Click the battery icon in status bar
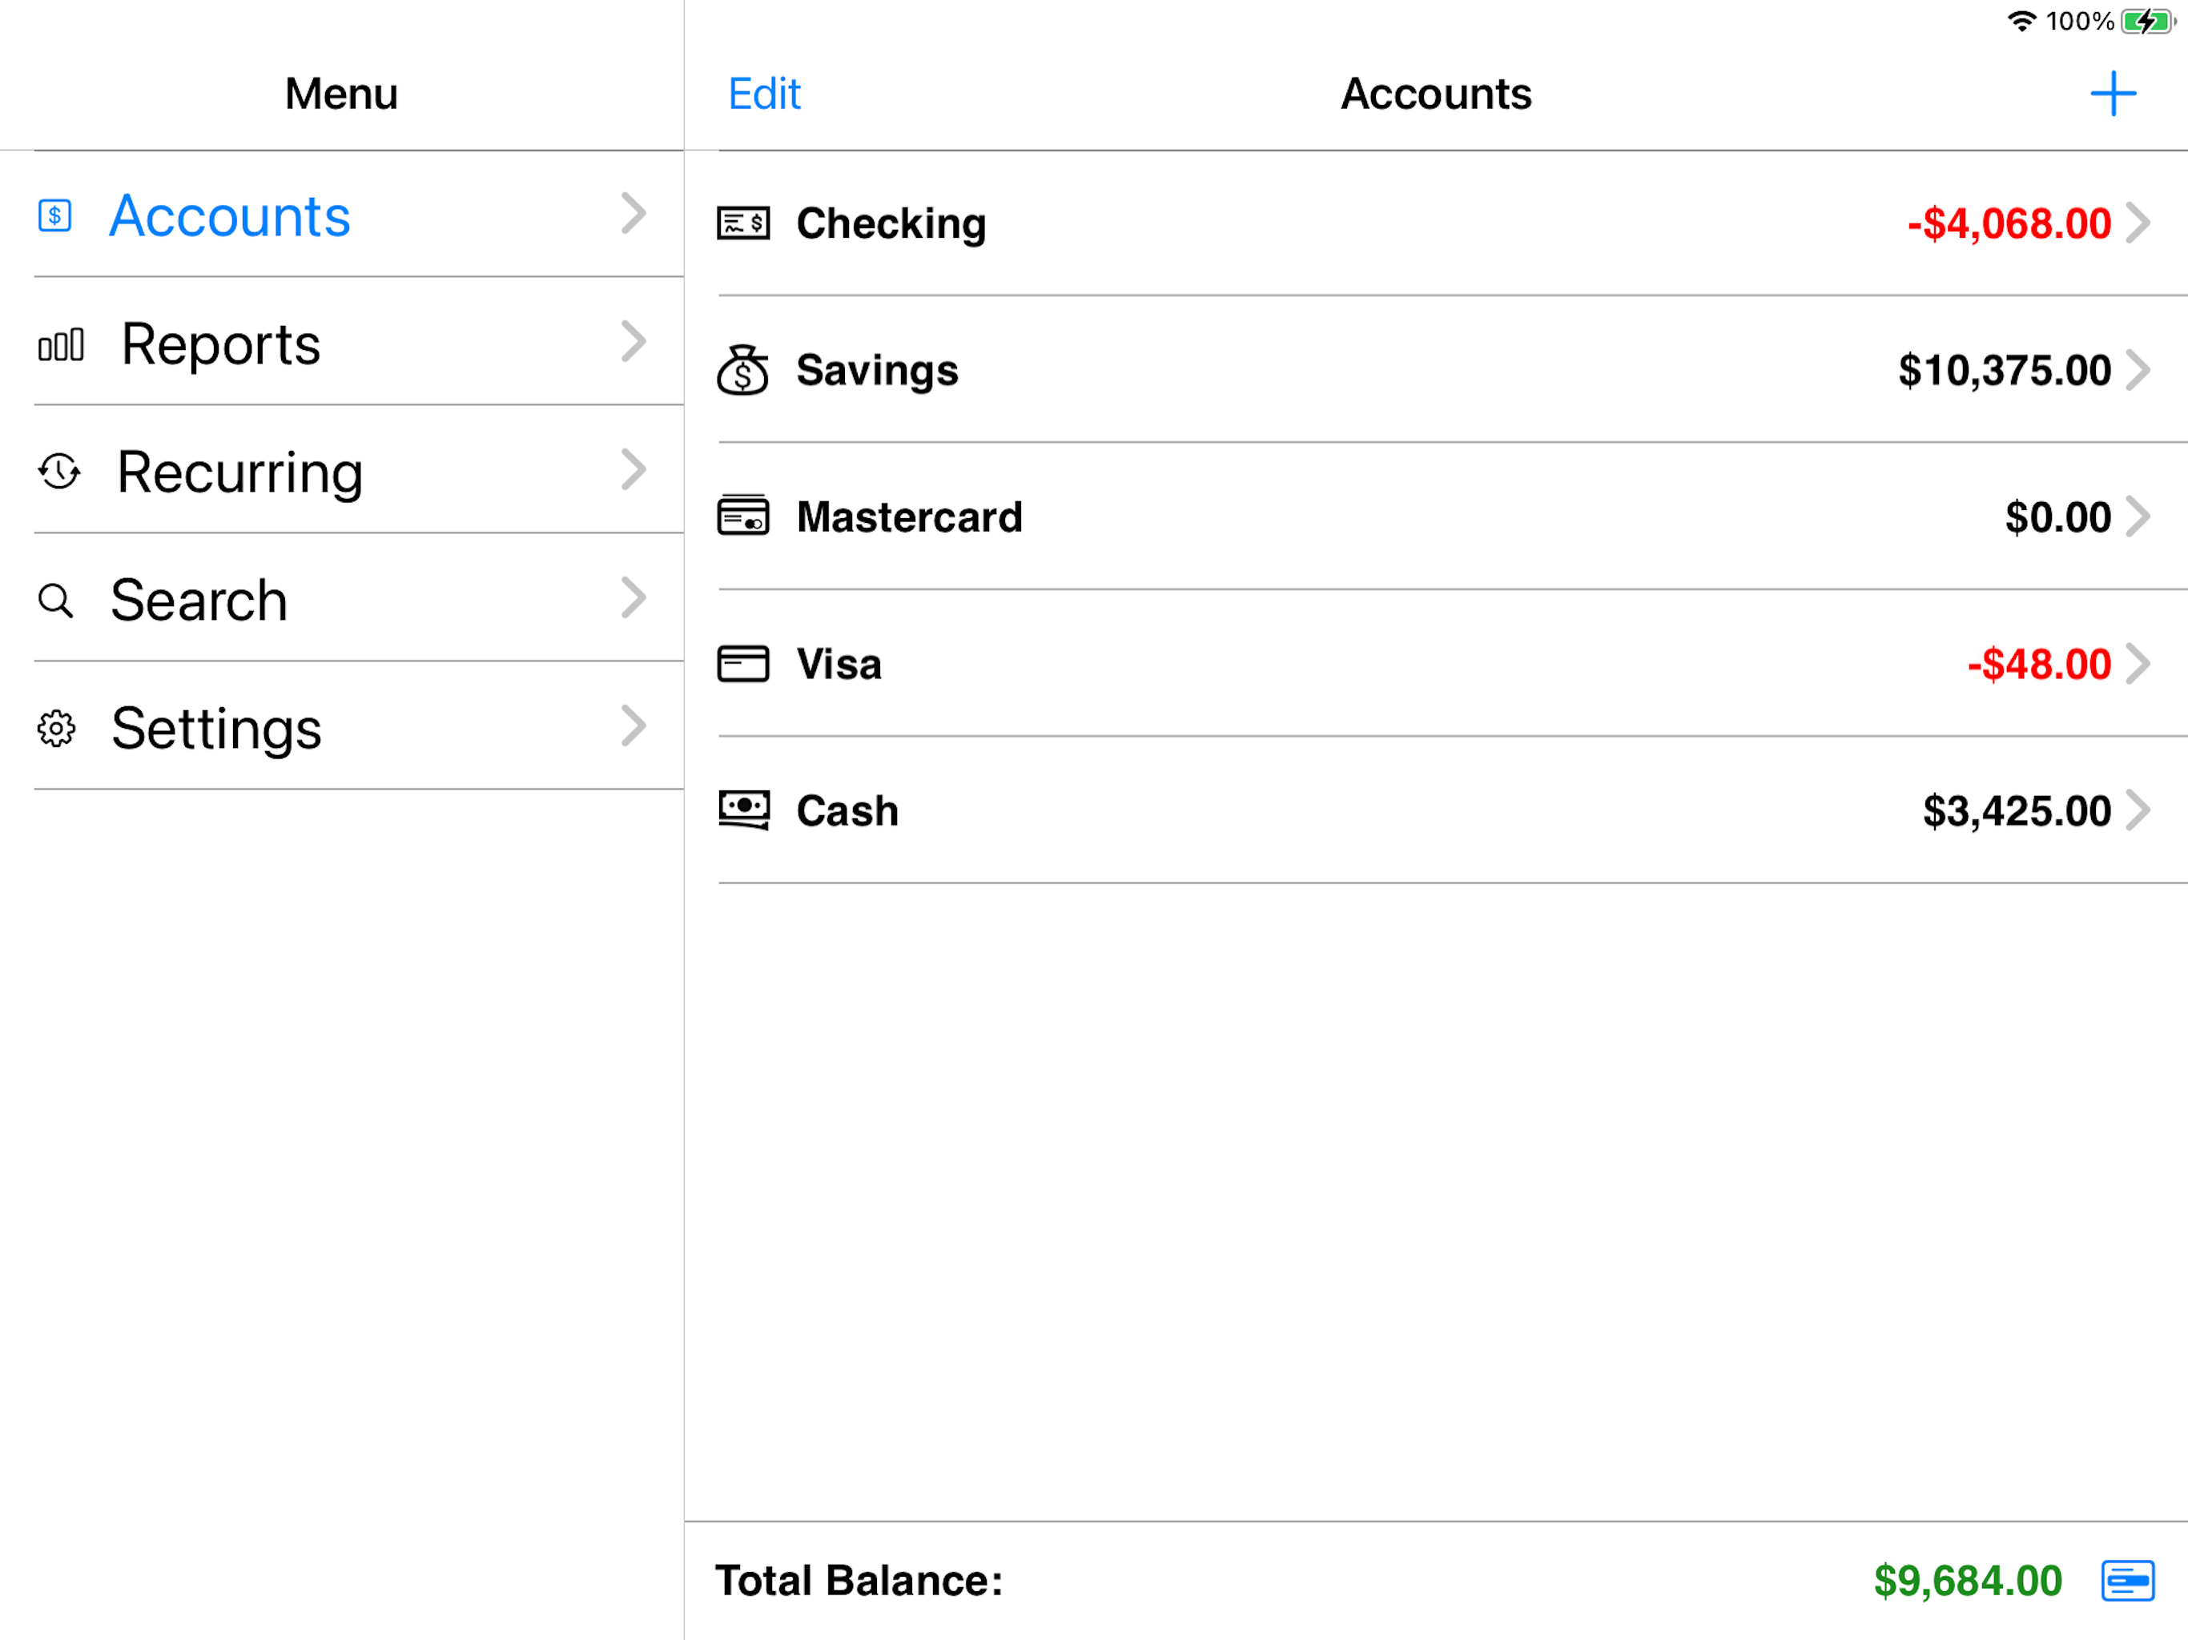 tap(2147, 21)
